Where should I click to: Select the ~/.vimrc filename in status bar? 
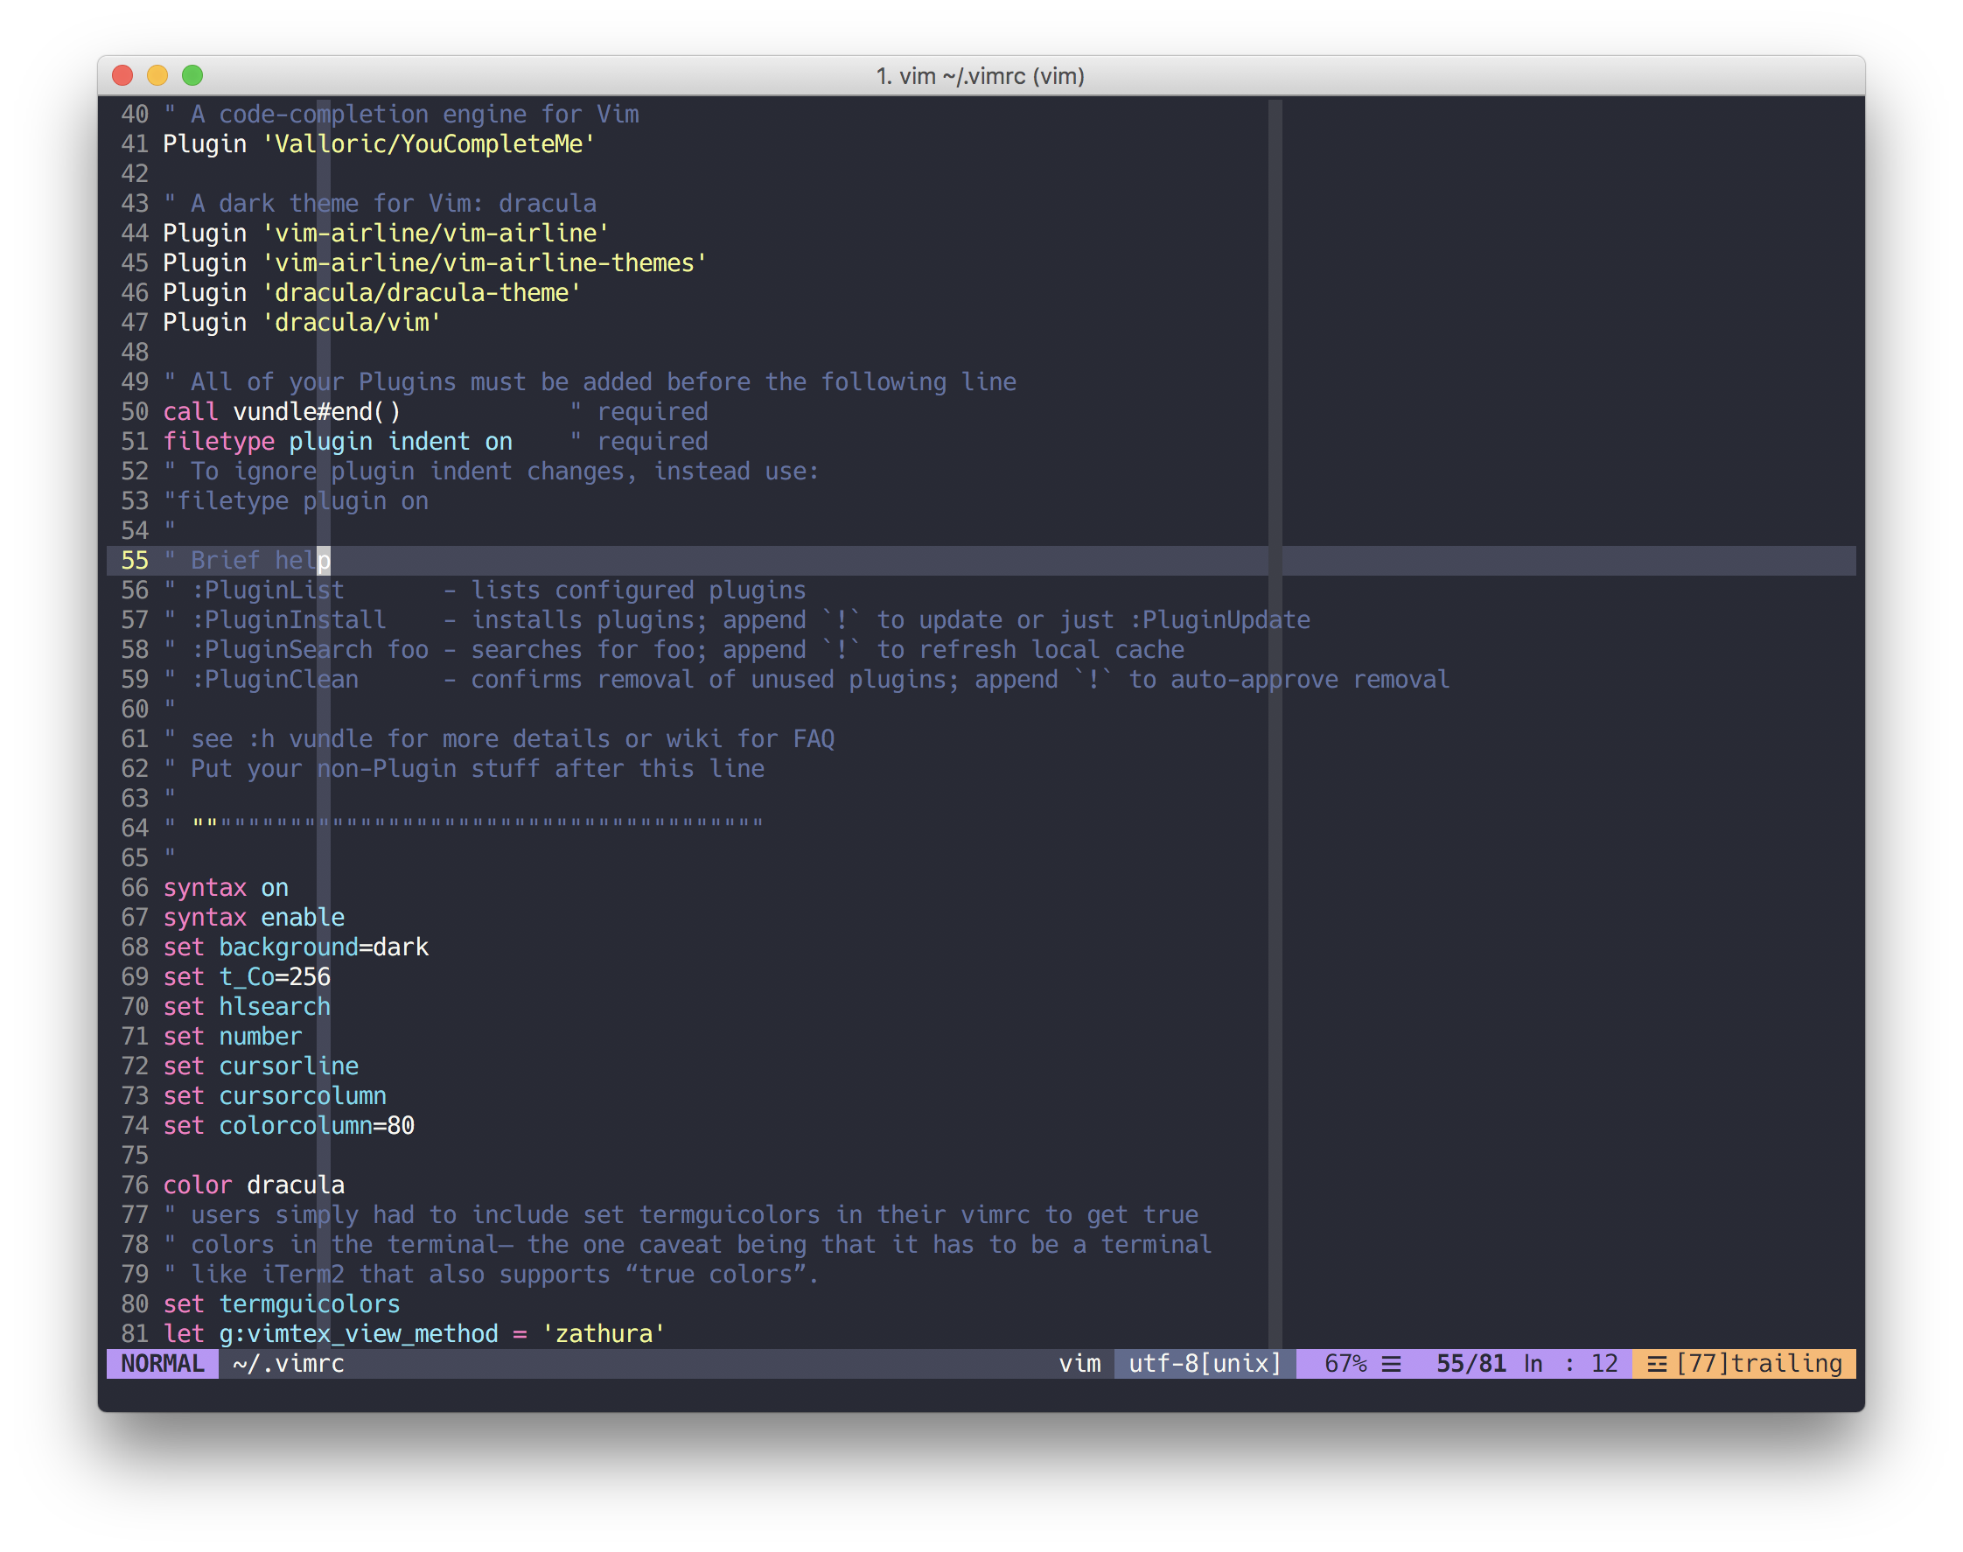[287, 1363]
